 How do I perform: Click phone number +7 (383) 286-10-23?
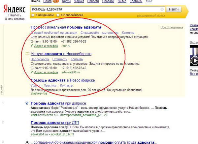(x=74, y=42)
